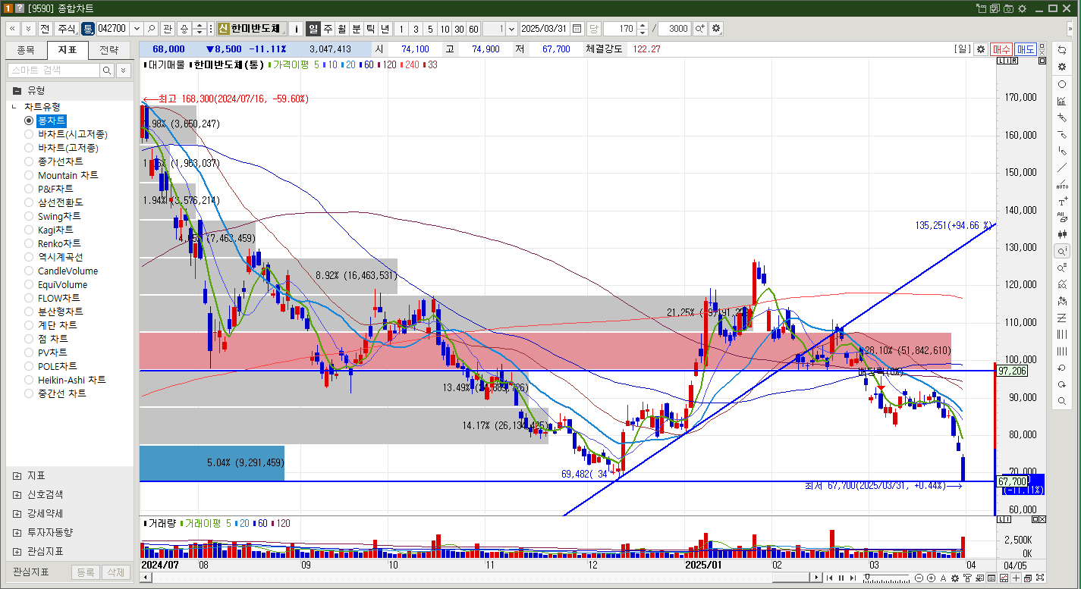Select the 주 weekly period

[x=328, y=29]
